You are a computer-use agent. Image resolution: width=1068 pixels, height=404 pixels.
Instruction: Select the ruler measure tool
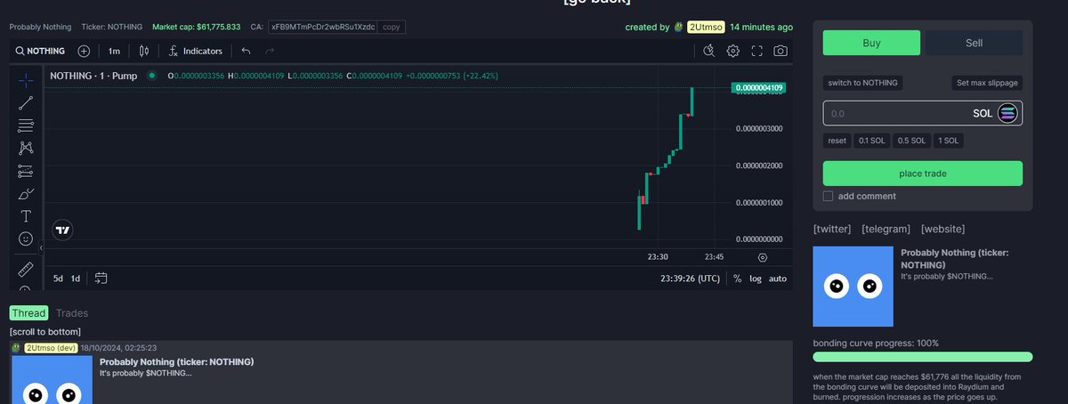(x=26, y=268)
